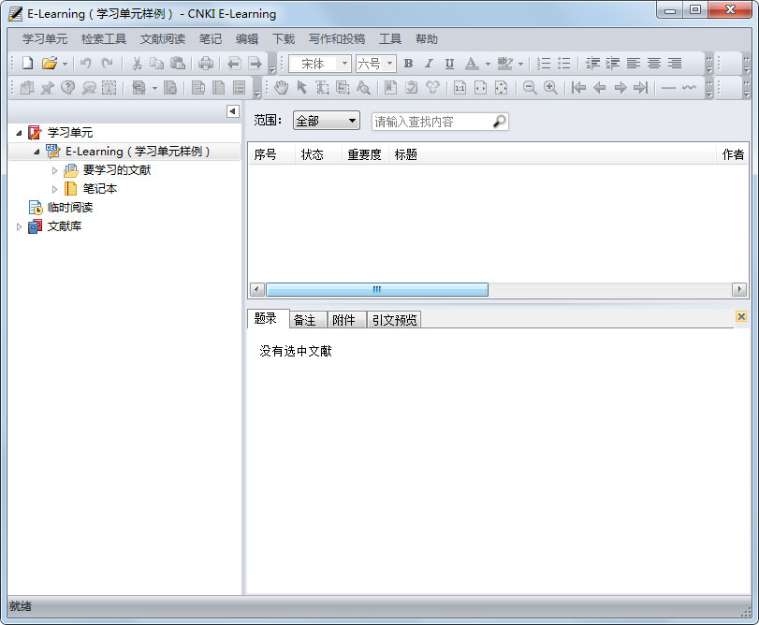This screenshot has width=759, height=625.
Task: Switch to the 附件 tab
Action: (x=345, y=319)
